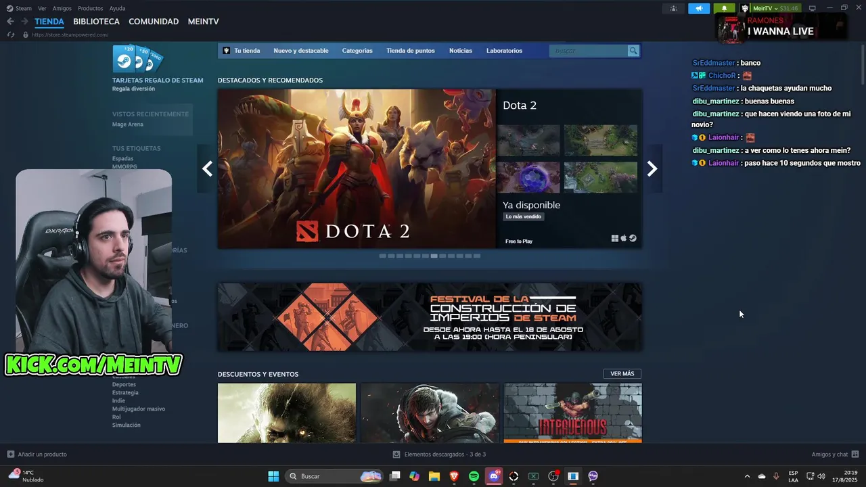Go back with the Steam back arrow
Screen dimensions: 866x487
(10, 22)
